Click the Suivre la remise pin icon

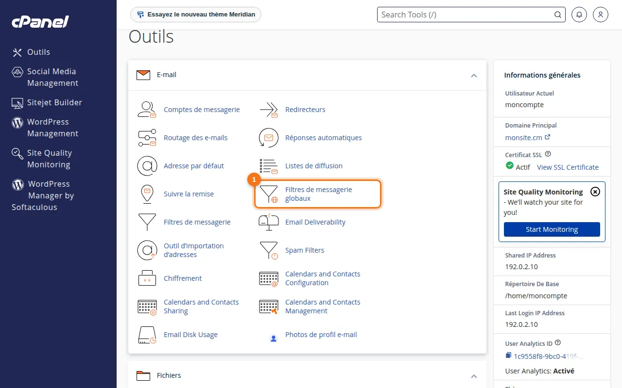click(147, 194)
